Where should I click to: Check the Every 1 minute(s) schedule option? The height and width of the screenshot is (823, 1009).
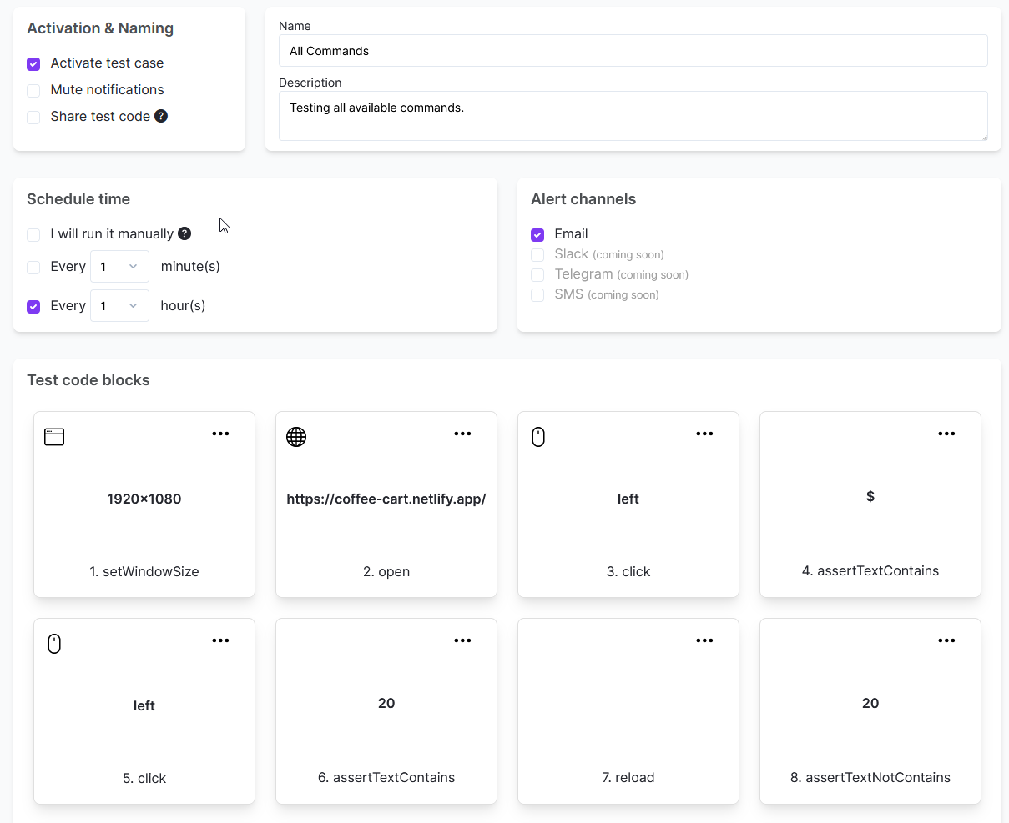33,267
